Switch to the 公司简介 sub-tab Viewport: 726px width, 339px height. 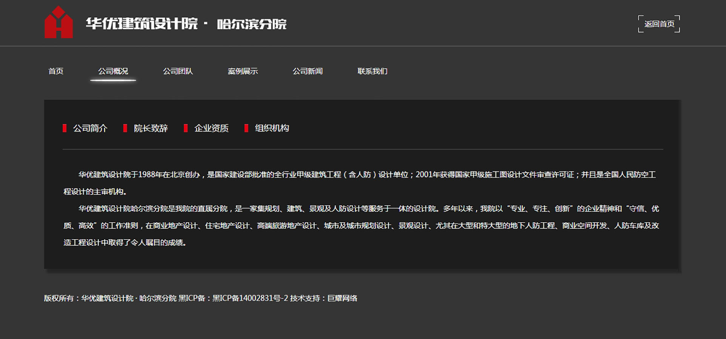tap(90, 128)
